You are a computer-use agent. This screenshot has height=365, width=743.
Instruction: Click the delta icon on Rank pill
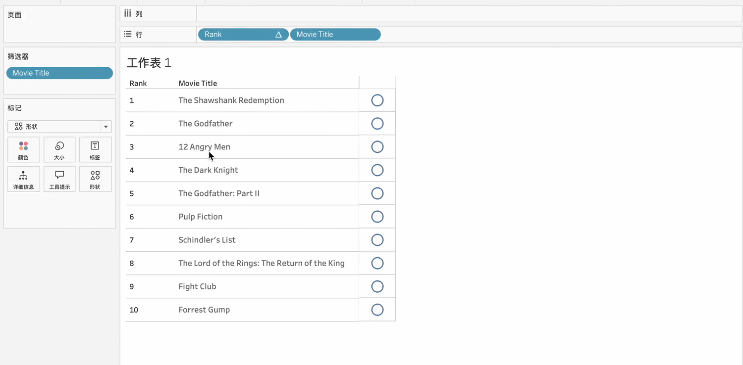(278, 35)
